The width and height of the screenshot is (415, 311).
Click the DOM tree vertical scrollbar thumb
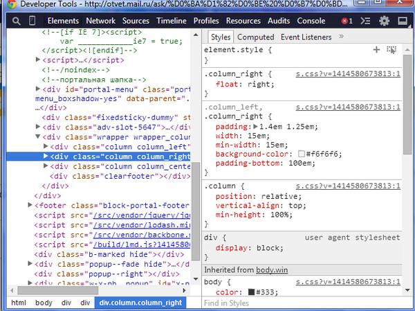click(196, 211)
